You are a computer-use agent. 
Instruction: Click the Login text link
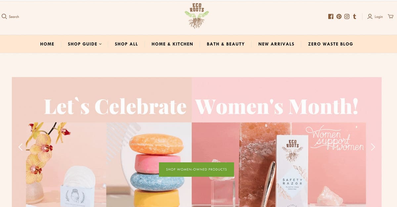pyautogui.click(x=379, y=17)
